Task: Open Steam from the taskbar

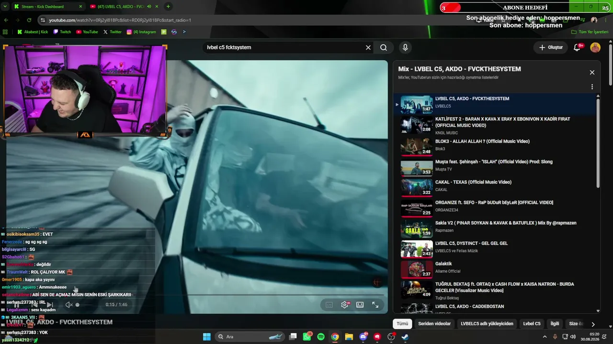Action: tap(405, 337)
